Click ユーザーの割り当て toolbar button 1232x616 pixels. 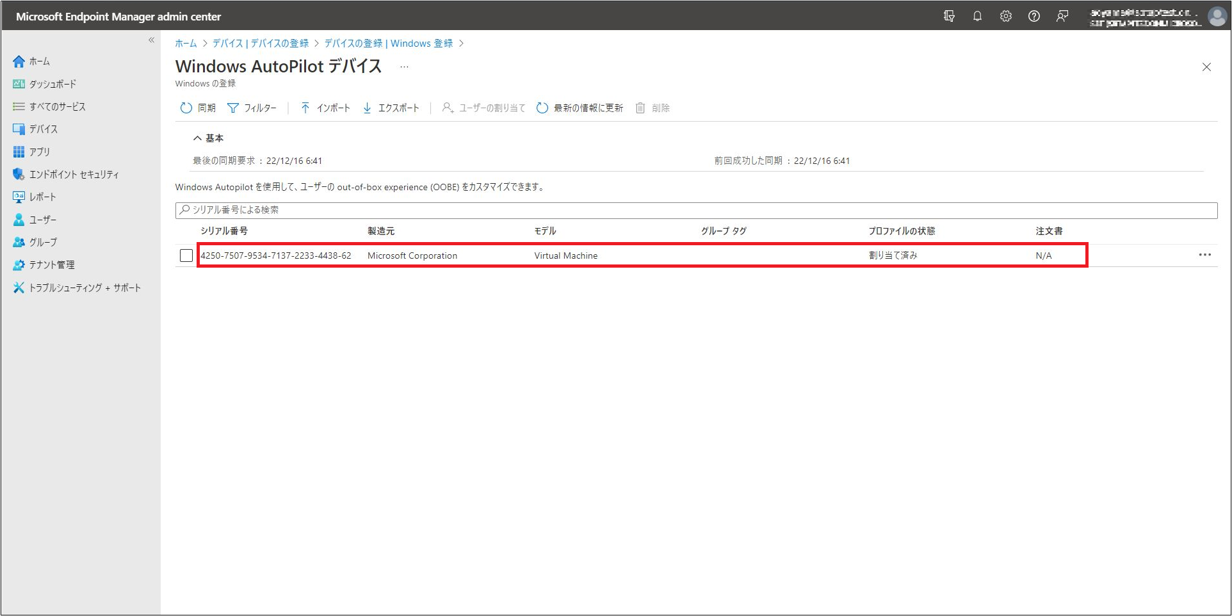pos(483,108)
